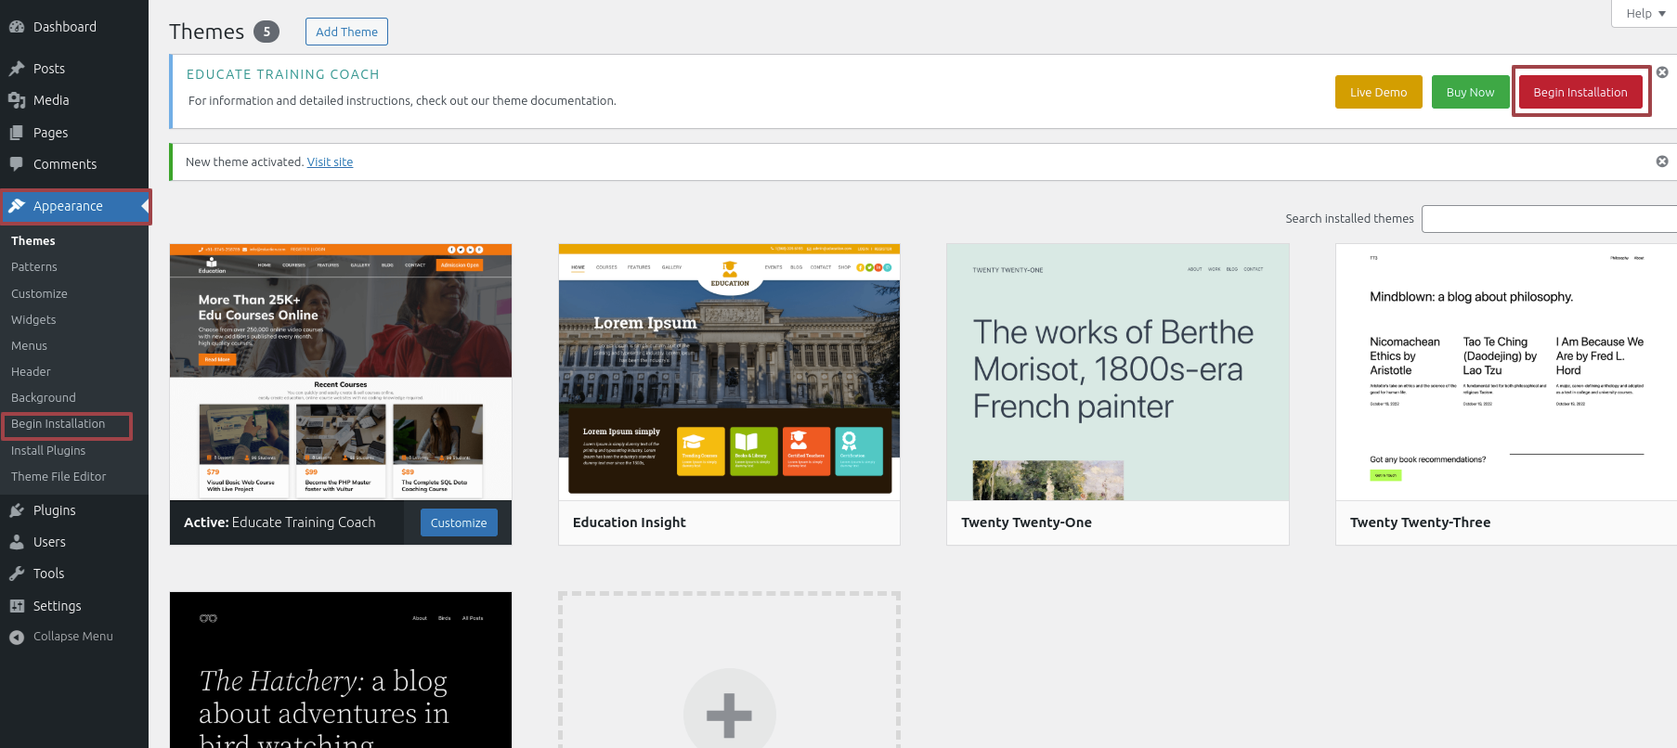
Task: Open Widgets submenu item
Action: tap(33, 319)
